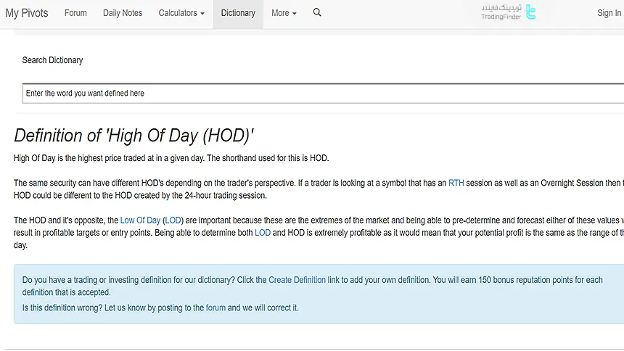Open the search magnifier icon in navbar

point(317,12)
